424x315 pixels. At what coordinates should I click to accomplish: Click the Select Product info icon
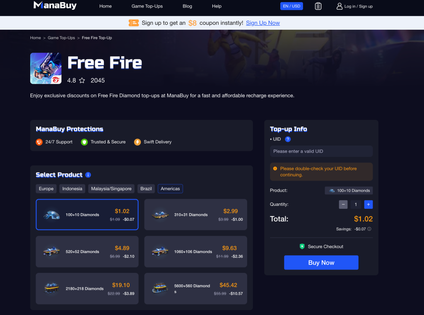pyautogui.click(x=88, y=175)
